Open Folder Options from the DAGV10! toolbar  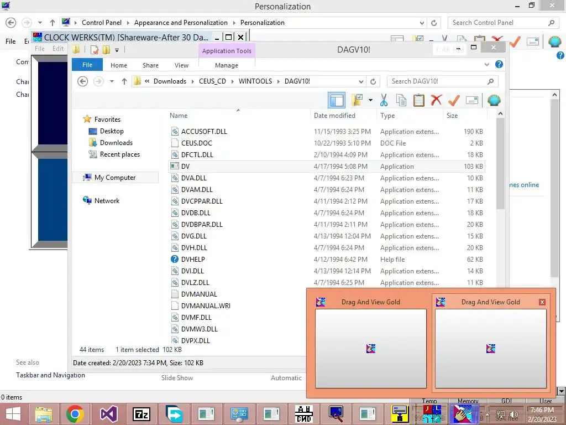pos(358,100)
